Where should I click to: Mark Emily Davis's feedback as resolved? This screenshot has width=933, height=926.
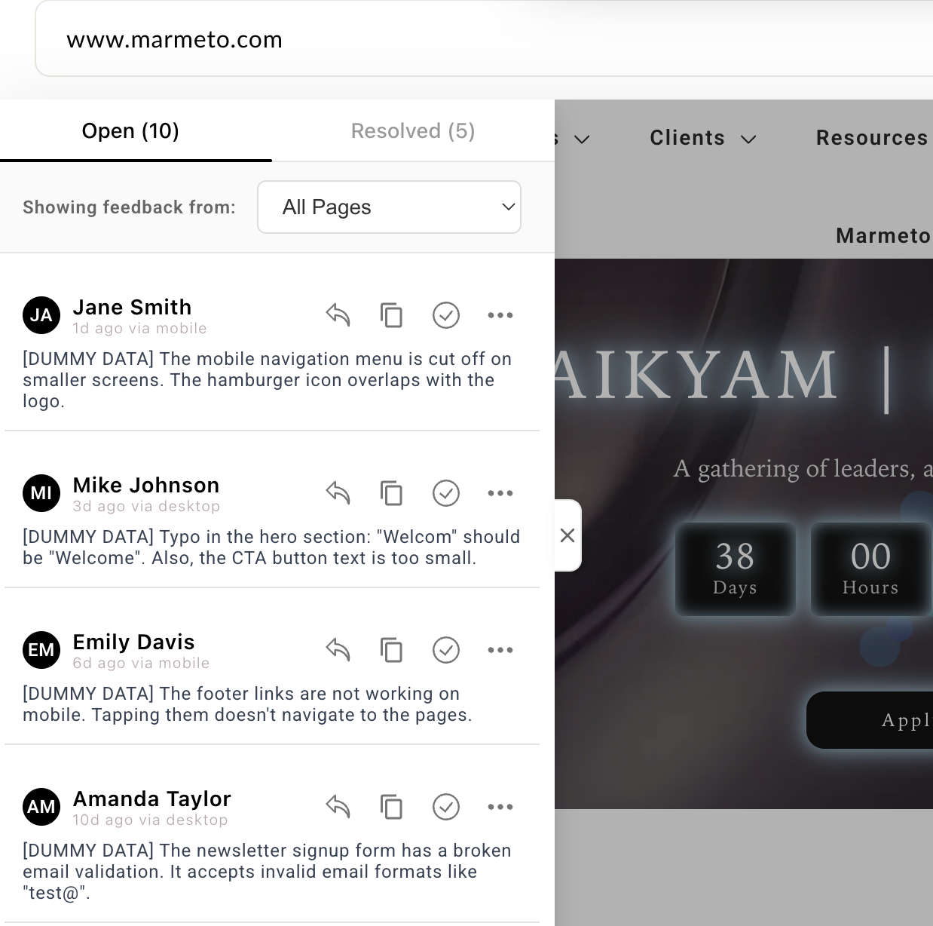pyautogui.click(x=446, y=650)
